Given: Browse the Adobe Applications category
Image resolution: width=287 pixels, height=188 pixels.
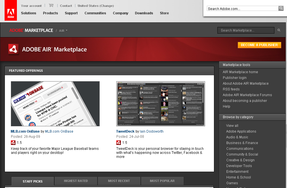Looking at the screenshot, I should [241, 131].
